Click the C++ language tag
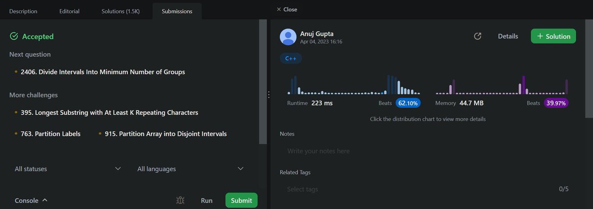 tap(291, 58)
